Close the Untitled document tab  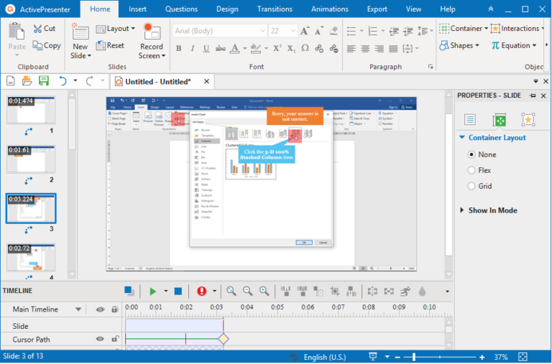[x=207, y=82]
